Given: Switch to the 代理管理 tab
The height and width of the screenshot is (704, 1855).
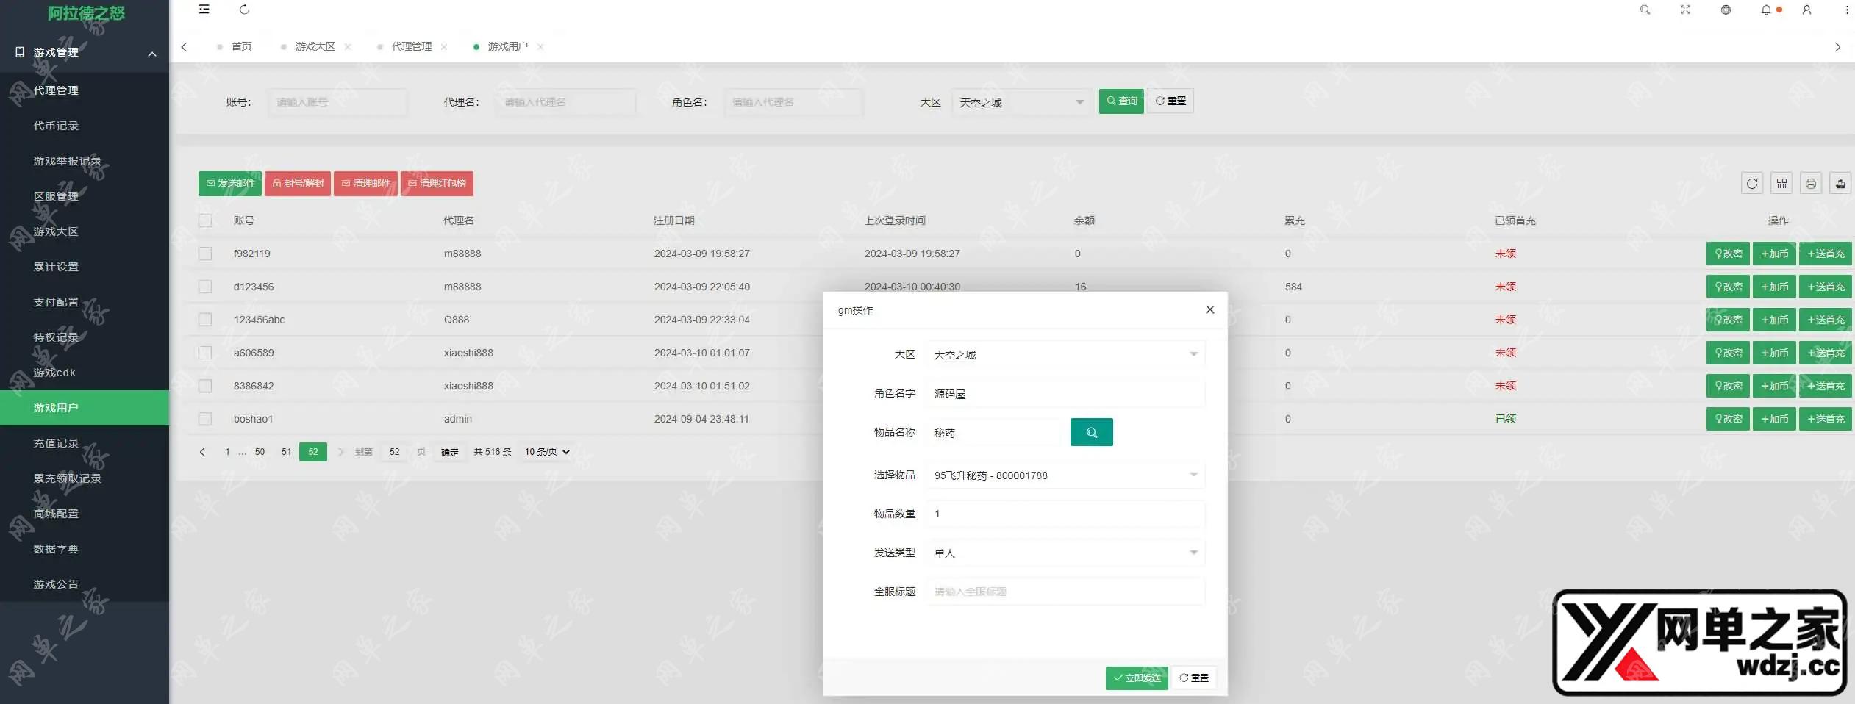Looking at the screenshot, I should tap(411, 46).
